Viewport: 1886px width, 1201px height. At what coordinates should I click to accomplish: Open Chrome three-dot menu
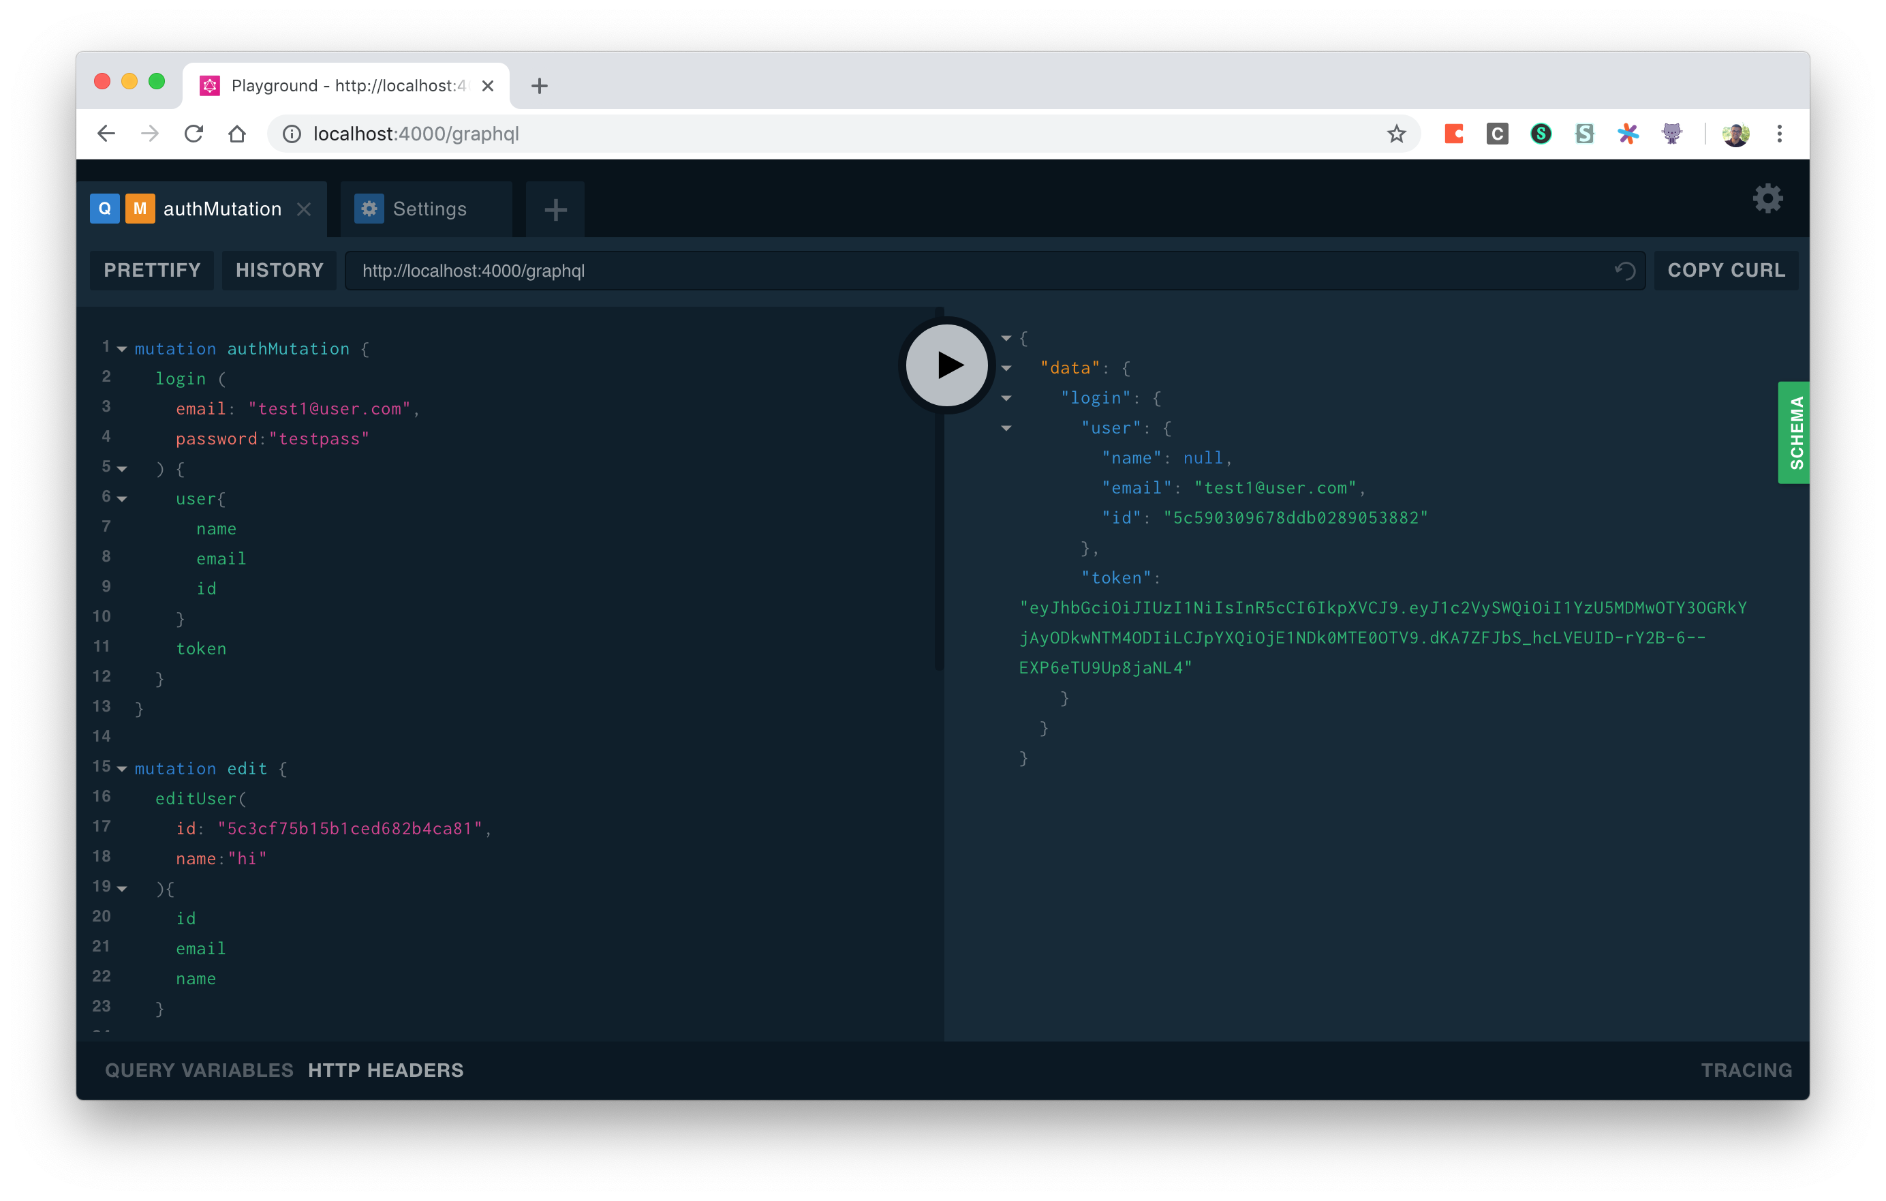click(1780, 134)
